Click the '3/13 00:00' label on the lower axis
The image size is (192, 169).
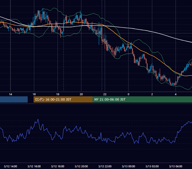(128, 166)
